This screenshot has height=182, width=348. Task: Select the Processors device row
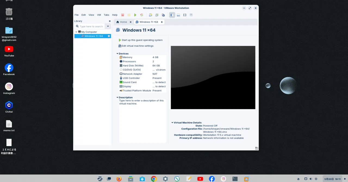142,61
